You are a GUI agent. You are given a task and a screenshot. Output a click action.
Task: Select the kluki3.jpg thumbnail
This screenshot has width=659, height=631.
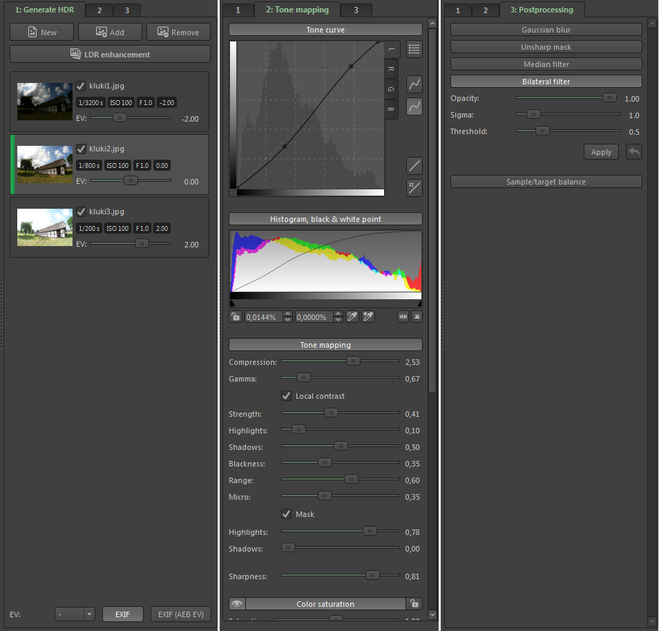44,227
